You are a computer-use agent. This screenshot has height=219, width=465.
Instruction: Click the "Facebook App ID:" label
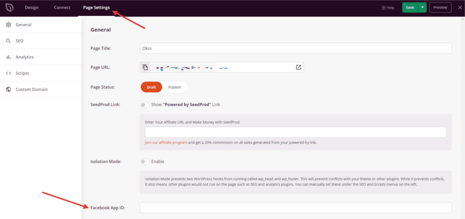tap(108, 208)
